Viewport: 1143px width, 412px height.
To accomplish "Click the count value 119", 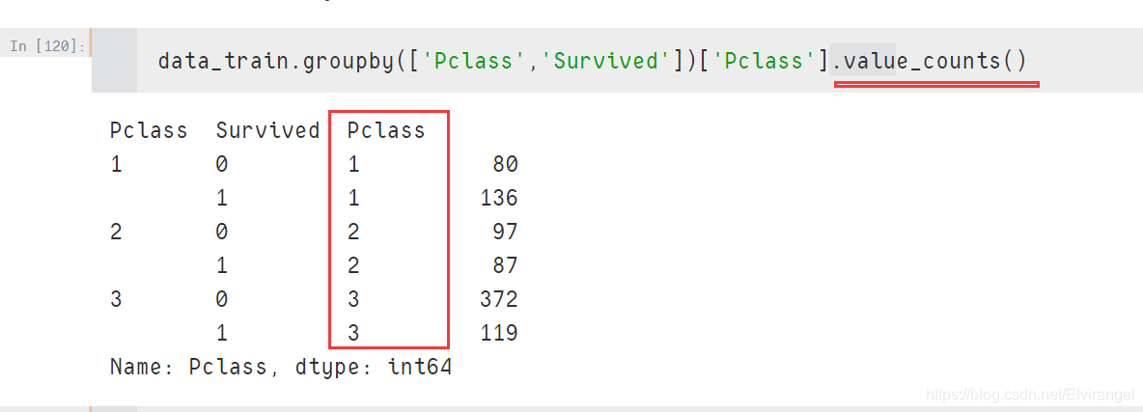I will coord(498,333).
